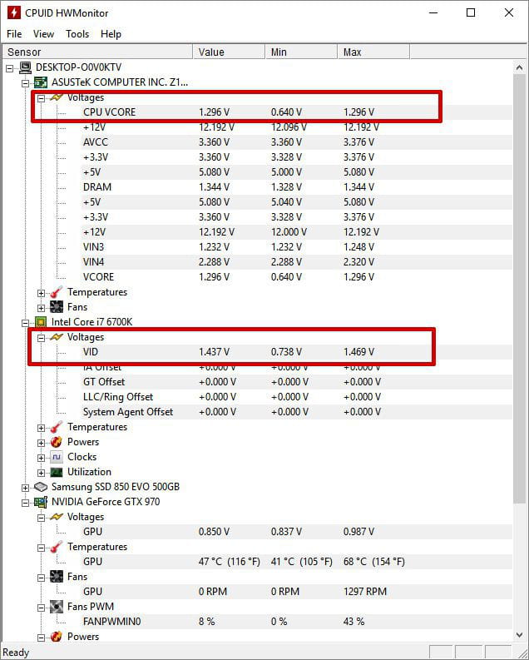Click the 47 °C GPU temperature value
This screenshot has width=529, height=660.
230,562
